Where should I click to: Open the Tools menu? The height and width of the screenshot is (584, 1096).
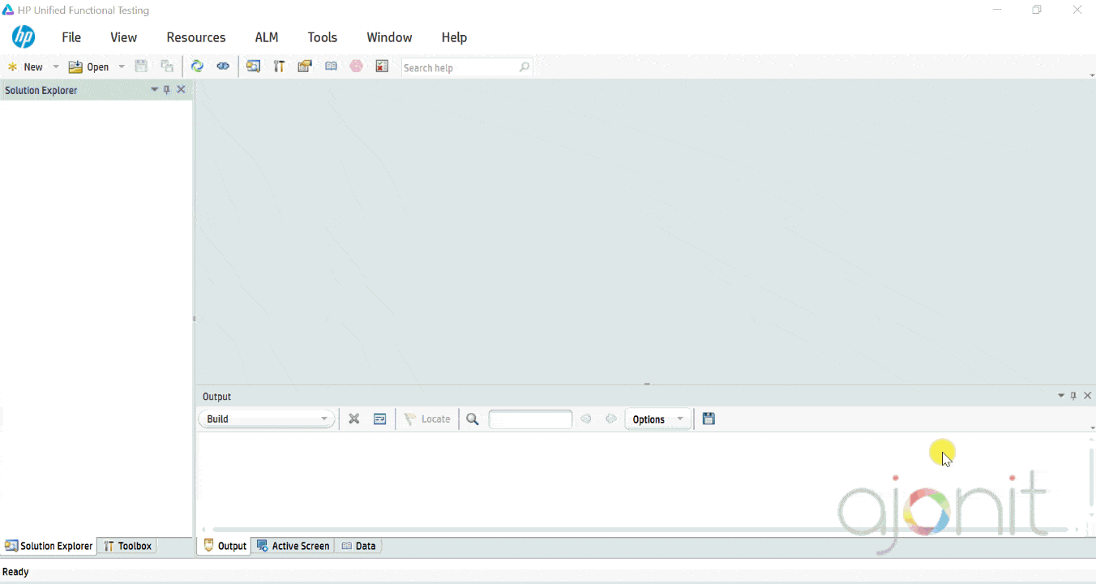(x=322, y=37)
